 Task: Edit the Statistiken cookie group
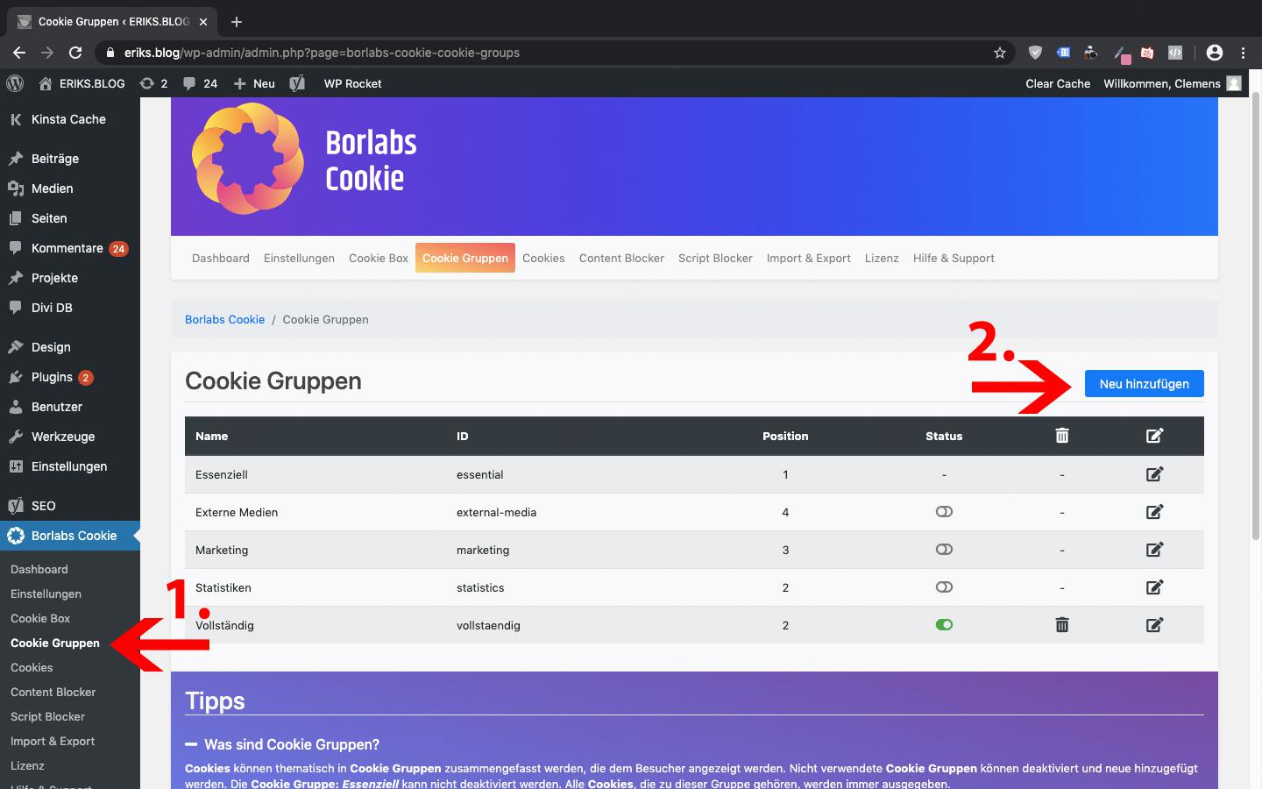1154,587
